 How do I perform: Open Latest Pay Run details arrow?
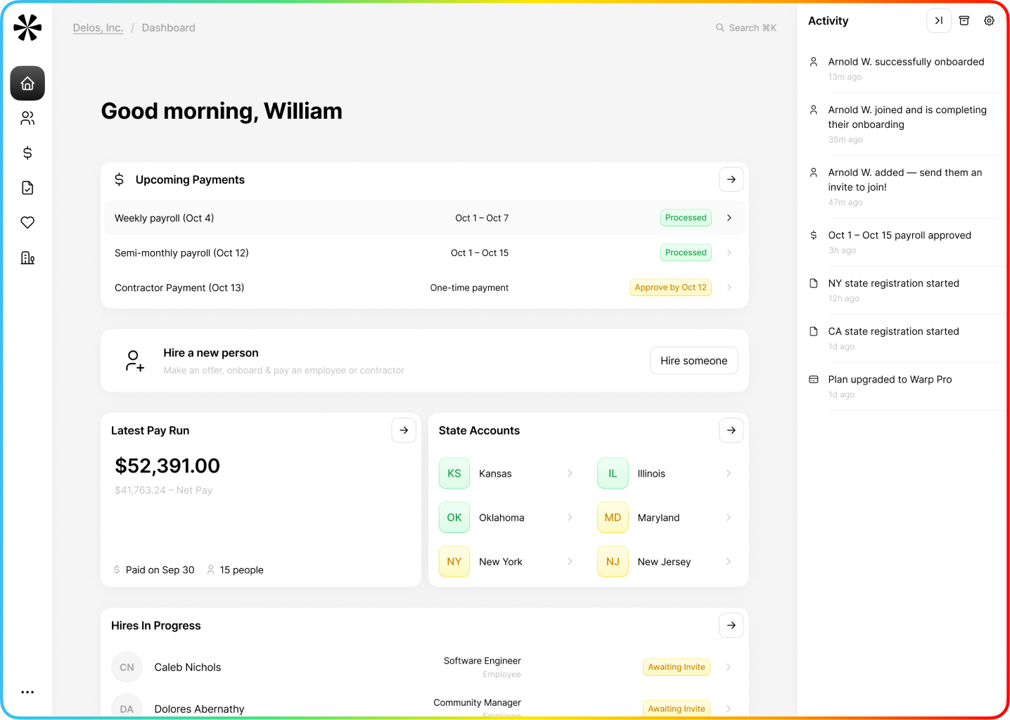[404, 430]
